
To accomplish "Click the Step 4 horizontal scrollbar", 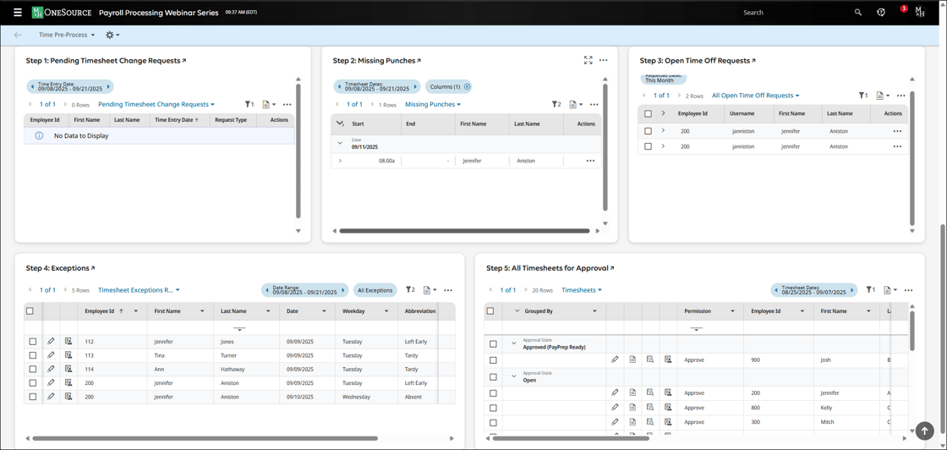I will click(205, 438).
